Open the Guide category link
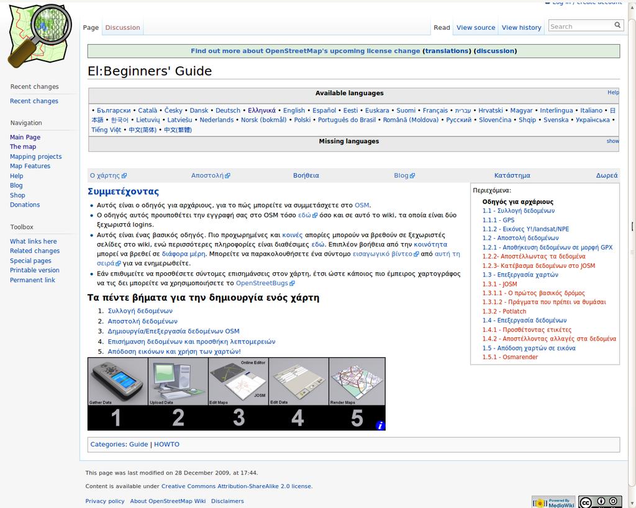636x508 pixels. [x=139, y=444]
